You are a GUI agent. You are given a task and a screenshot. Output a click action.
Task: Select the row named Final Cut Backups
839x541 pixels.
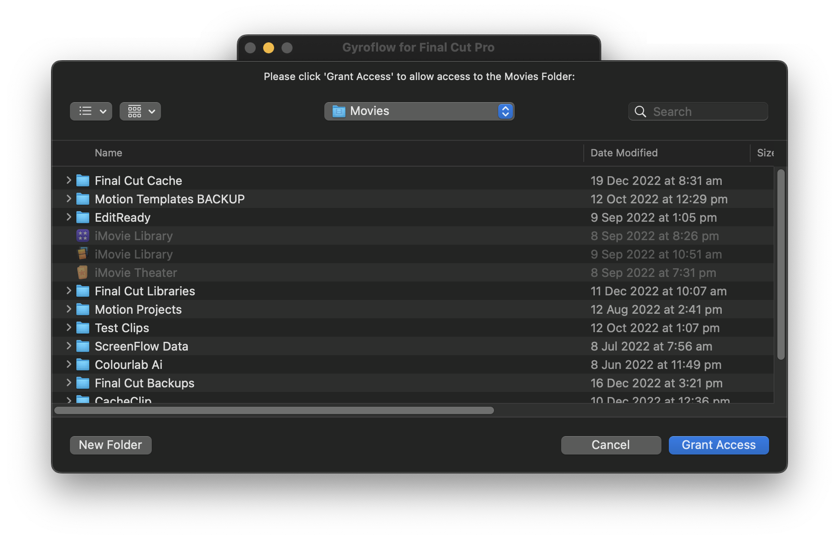[413, 383]
